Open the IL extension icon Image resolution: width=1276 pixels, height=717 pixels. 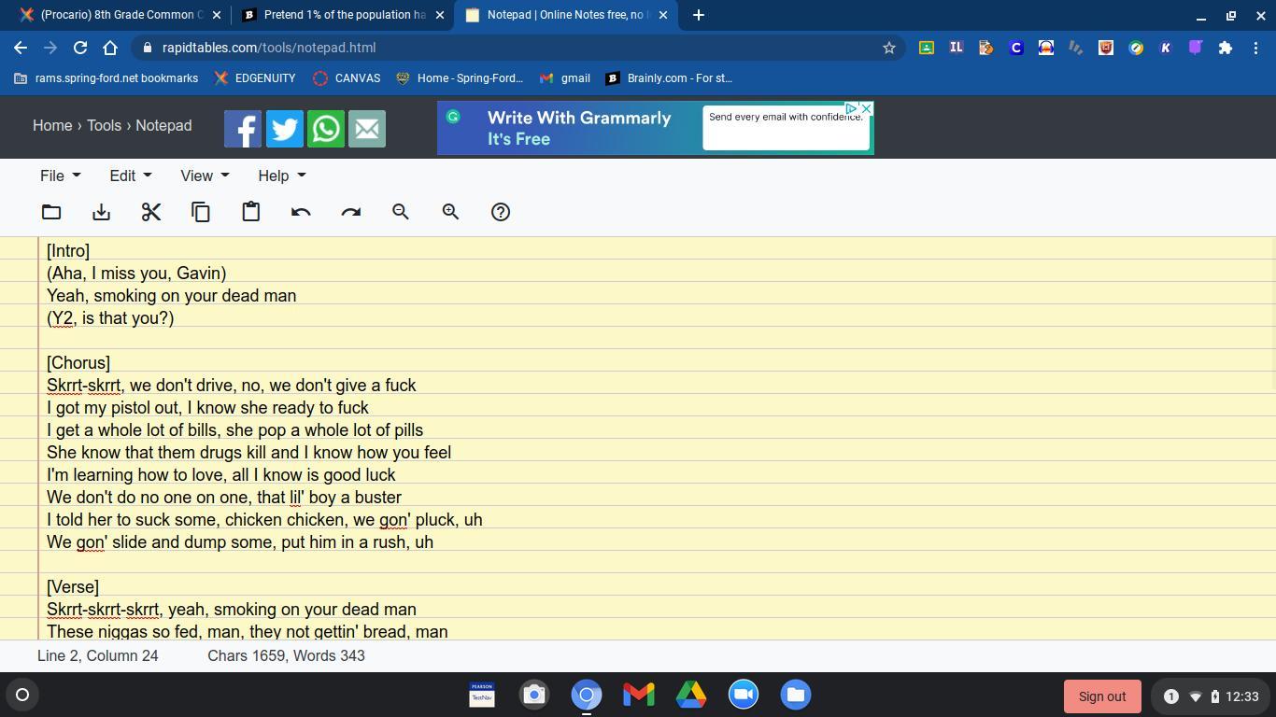957,48
